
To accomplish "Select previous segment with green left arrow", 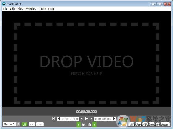I will [78, 125].
